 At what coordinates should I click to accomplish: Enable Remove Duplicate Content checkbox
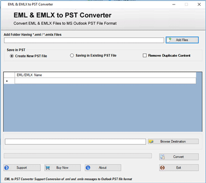tap(145, 55)
